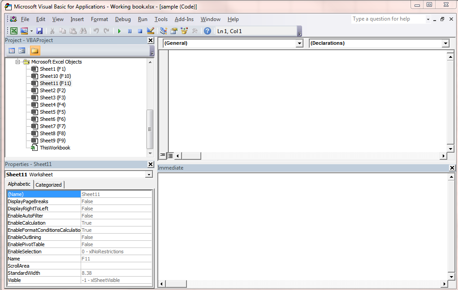Open the (Declarations) procedure dropdown
458x290 pixels.
coord(445,43)
